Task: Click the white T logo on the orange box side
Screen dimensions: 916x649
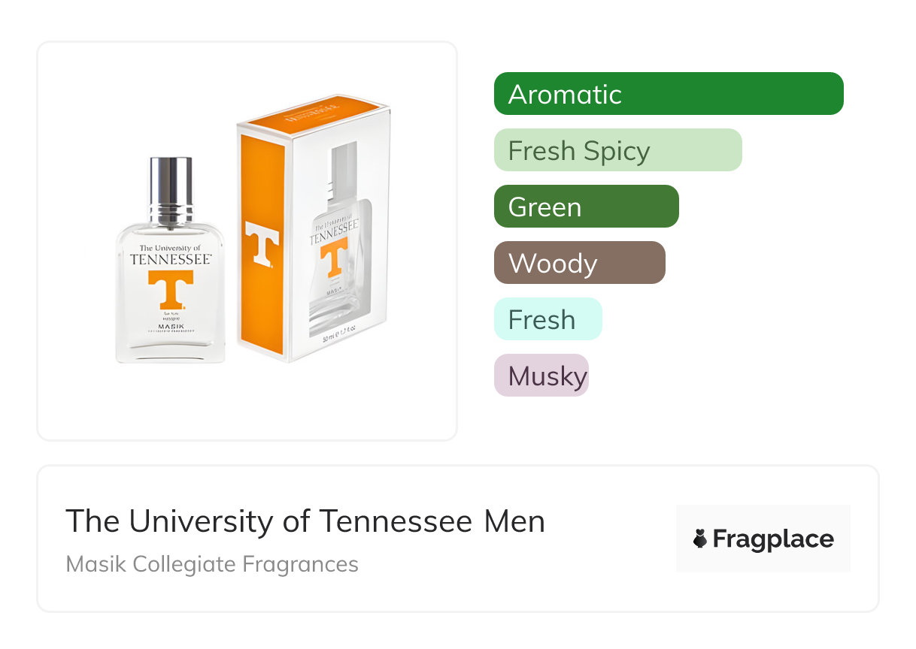Action: [x=262, y=243]
